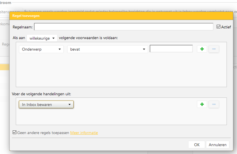Focus the Regelnaam text field

[124, 27]
